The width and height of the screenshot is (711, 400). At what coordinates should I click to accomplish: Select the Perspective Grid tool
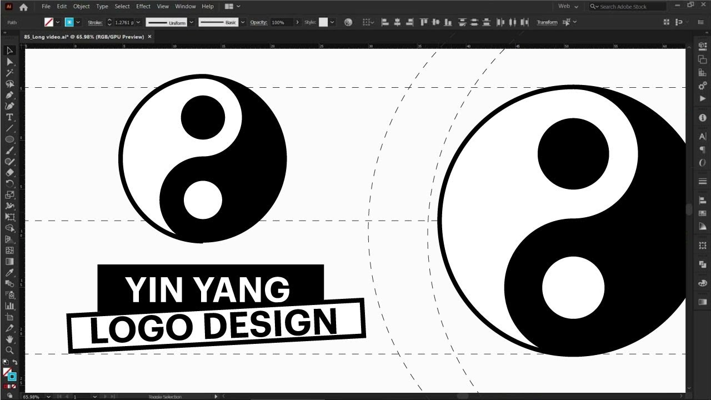(9, 239)
